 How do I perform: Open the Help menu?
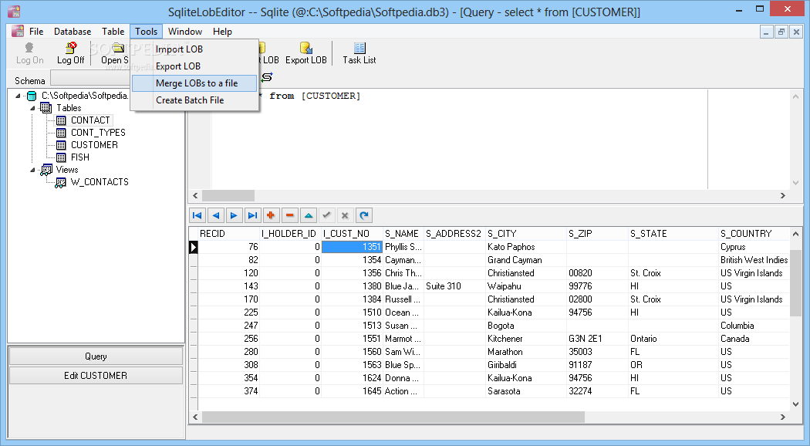(x=222, y=32)
